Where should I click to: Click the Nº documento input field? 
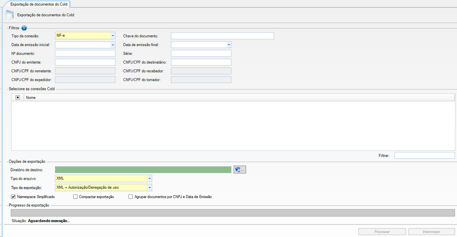click(x=85, y=53)
